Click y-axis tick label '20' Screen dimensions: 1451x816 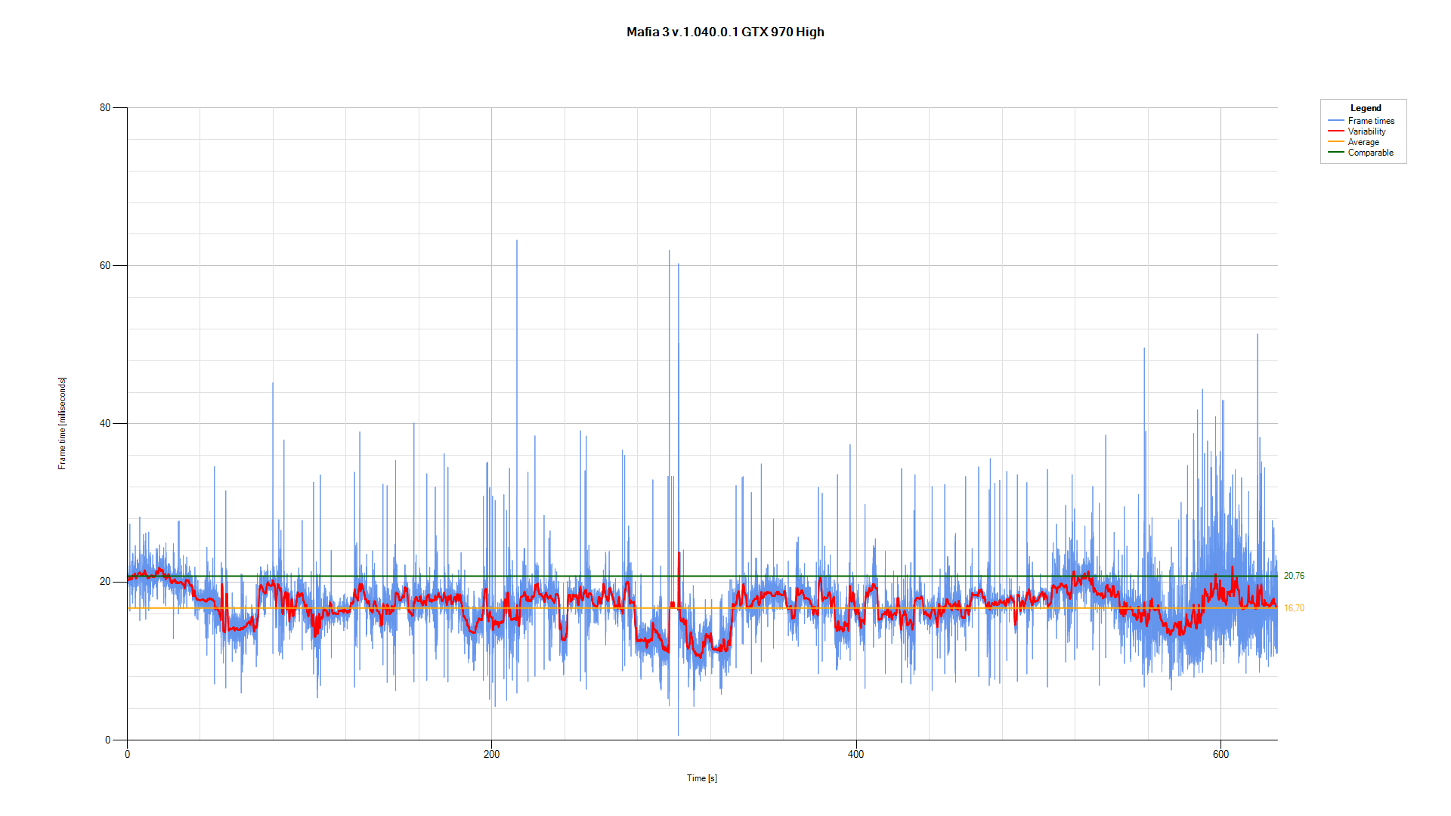tap(105, 582)
